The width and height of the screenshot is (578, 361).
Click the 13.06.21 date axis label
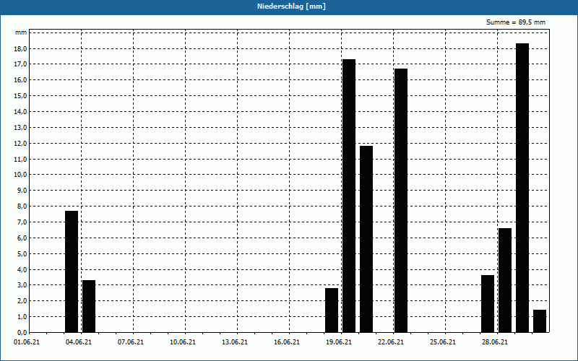point(234,342)
